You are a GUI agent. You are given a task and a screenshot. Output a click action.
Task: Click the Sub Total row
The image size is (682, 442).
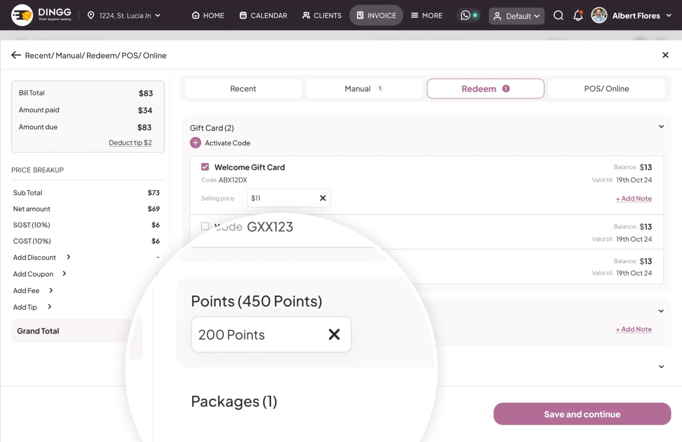[x=86, y=193]
